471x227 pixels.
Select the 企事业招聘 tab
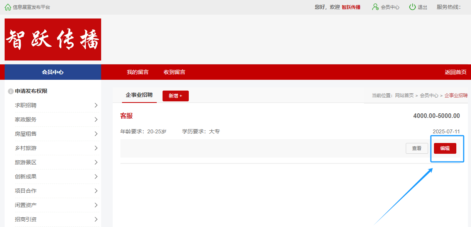139,95
